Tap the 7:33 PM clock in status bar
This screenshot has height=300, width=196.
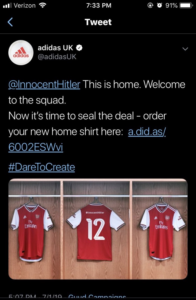pyautogui.click(x=99, y=5)
